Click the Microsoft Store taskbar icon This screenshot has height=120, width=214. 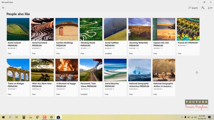click(58, 117)
